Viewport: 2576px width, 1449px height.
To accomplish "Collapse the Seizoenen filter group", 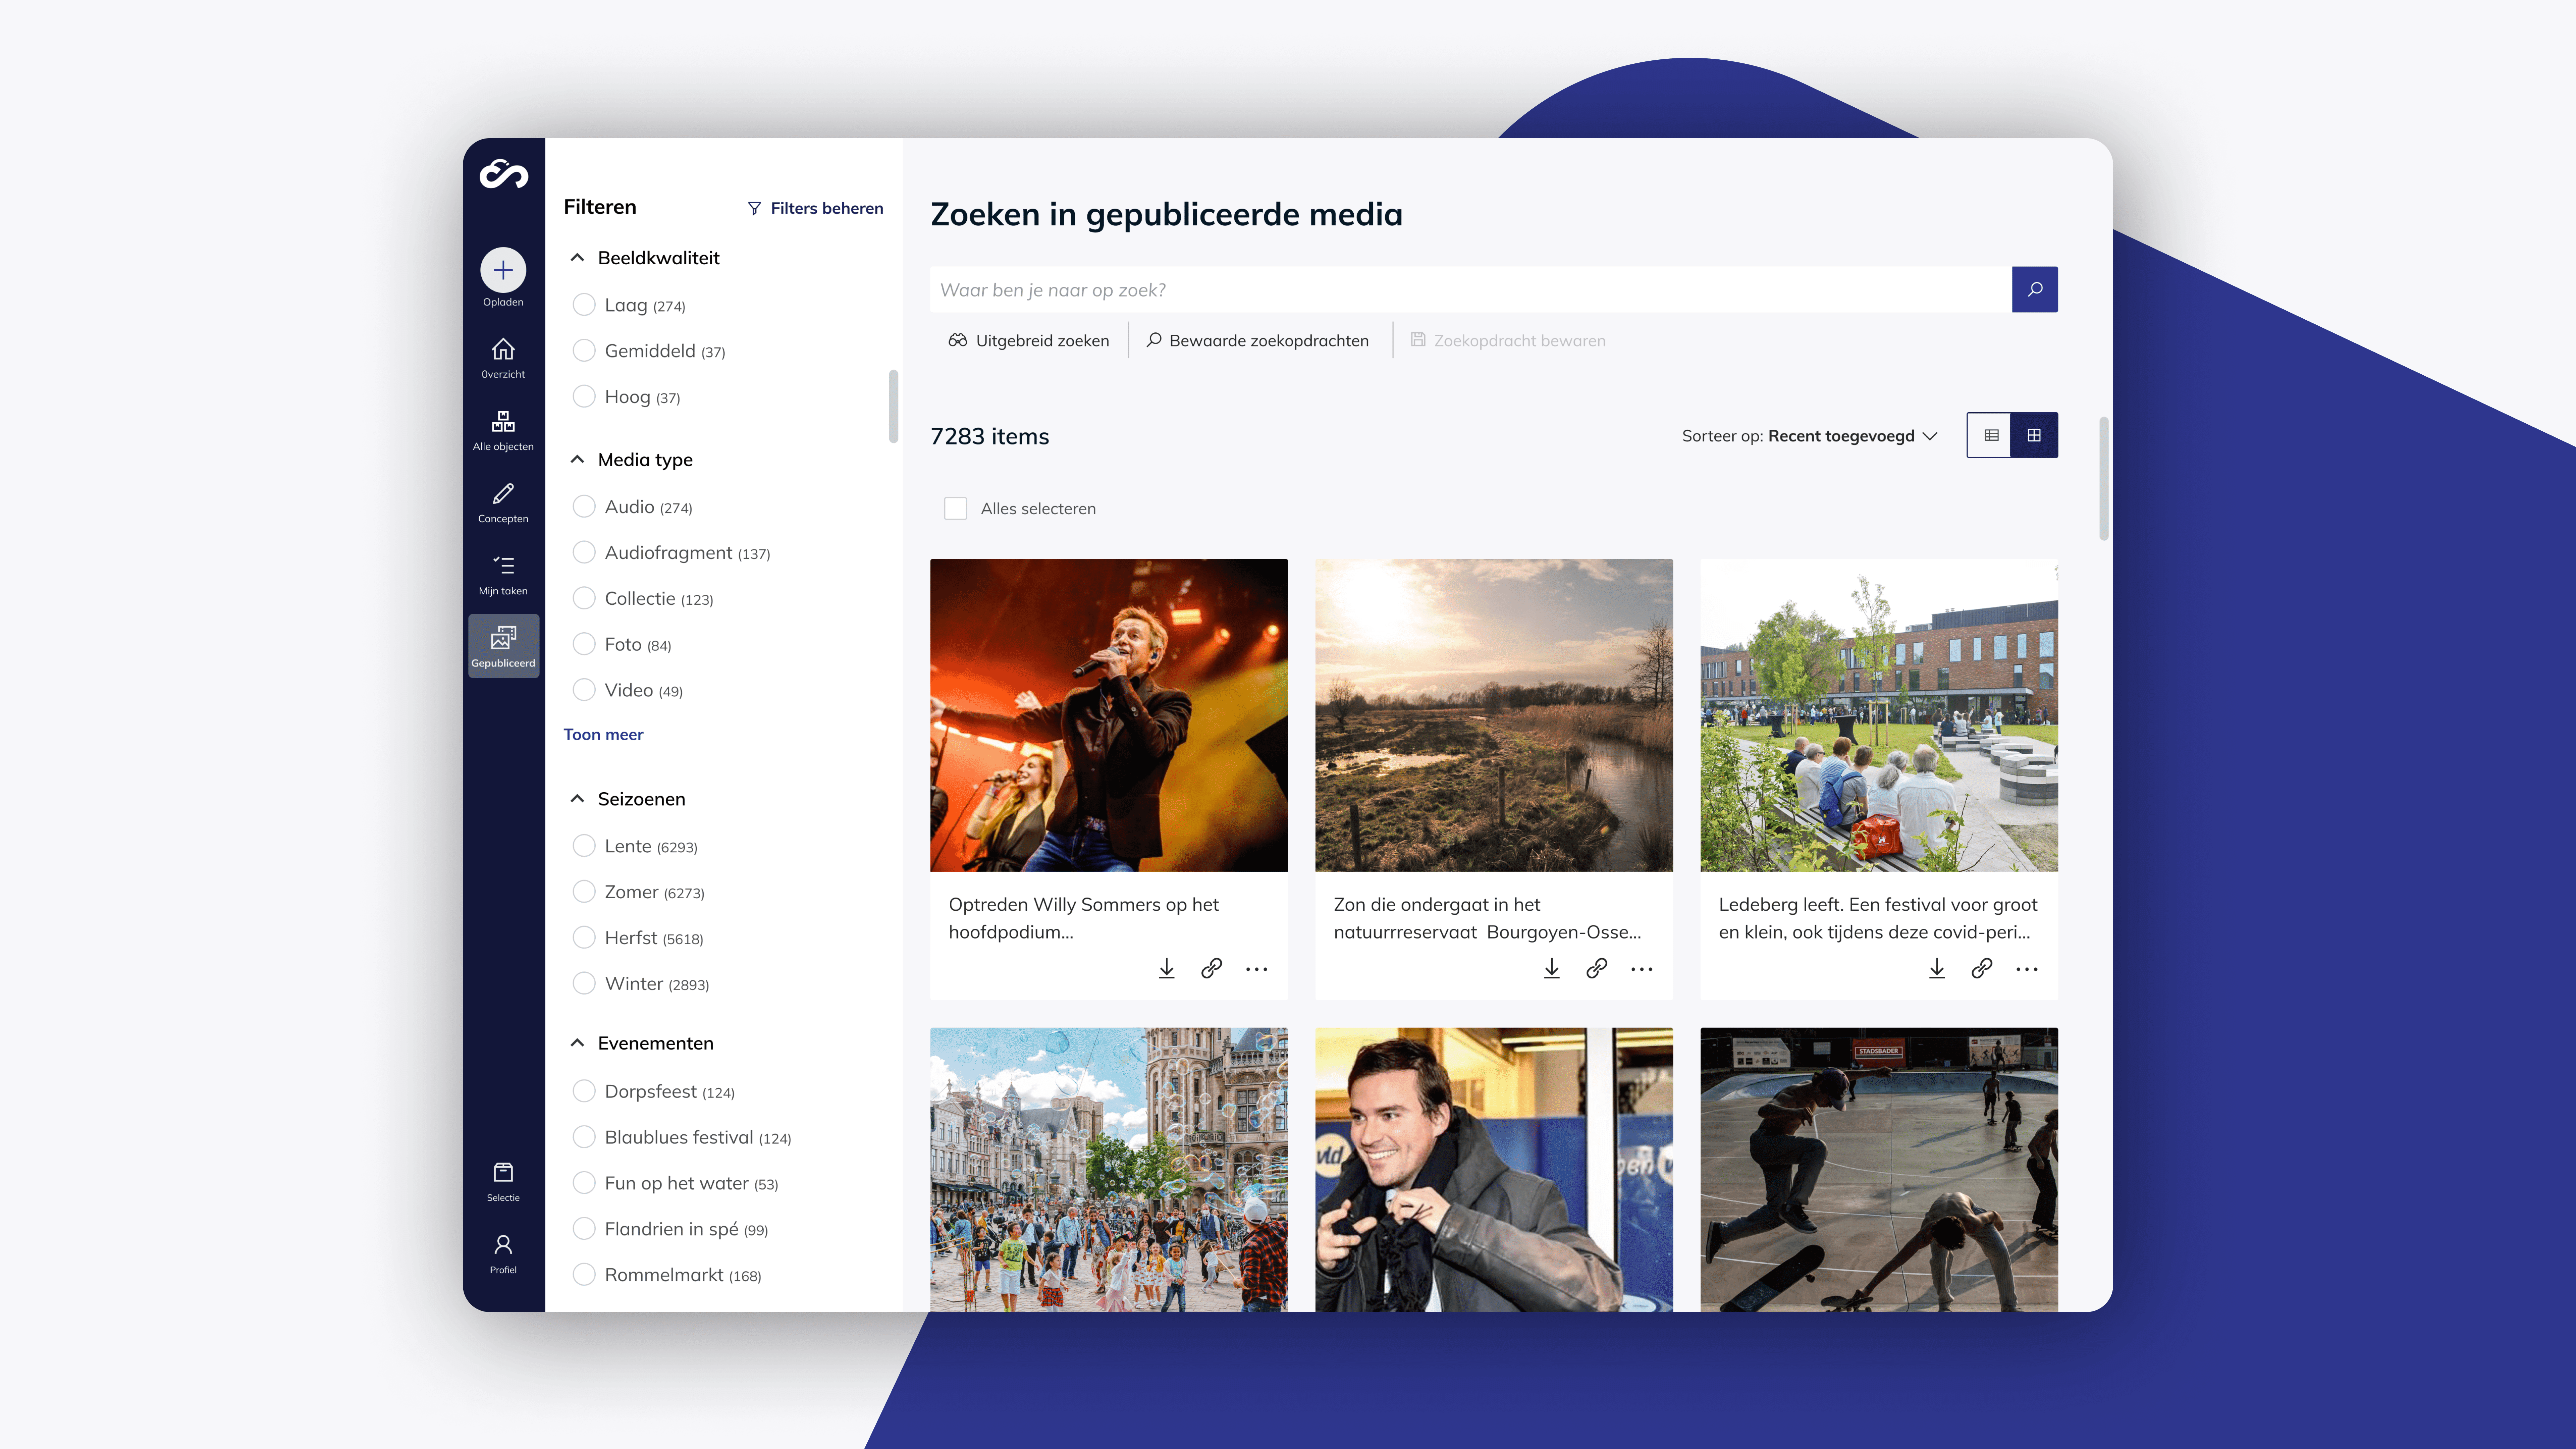I will (577, 799).
